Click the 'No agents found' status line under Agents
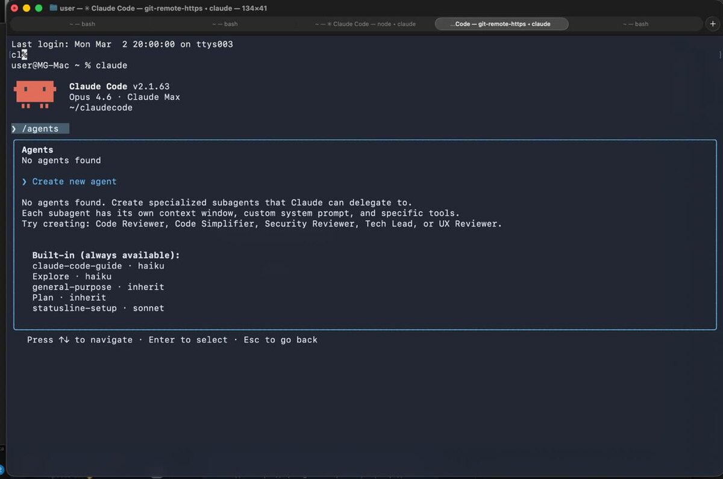This screenshot has height=479, width=723. click(x=61, y=161)
